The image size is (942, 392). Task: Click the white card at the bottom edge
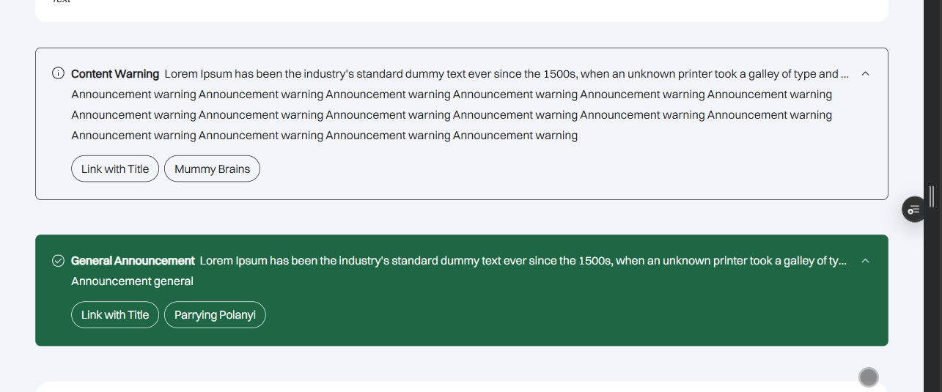pos(440,387)
